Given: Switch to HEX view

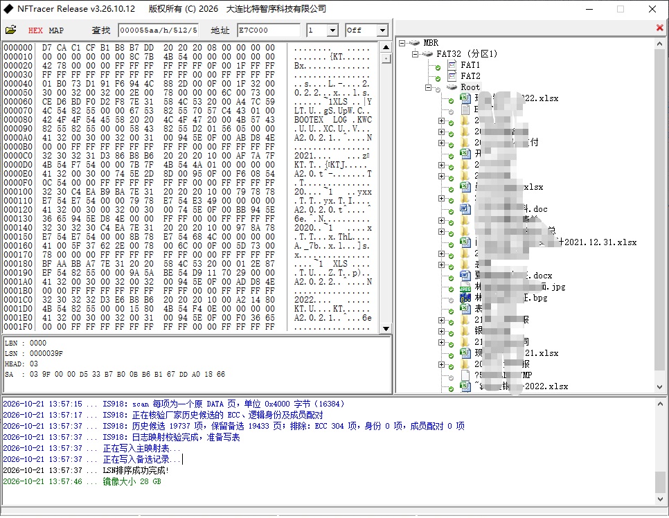Looking at the screenshot, I should [x=35, y=30].
